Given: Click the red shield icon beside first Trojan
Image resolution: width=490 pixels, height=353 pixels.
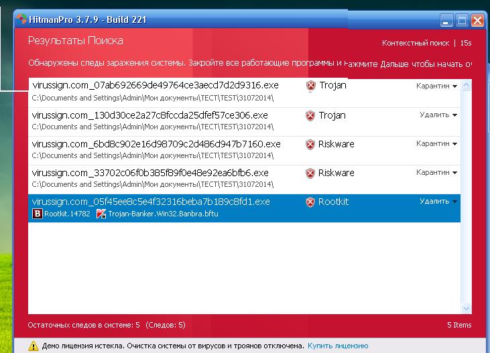Looking at the screenshot, I should [x=310, y=86].
